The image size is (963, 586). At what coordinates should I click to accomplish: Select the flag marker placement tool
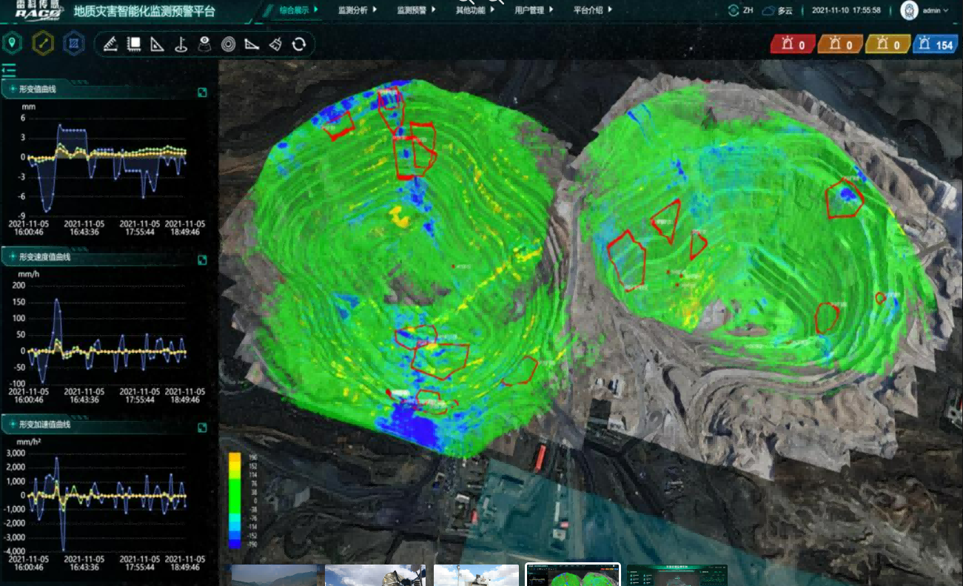181,44
